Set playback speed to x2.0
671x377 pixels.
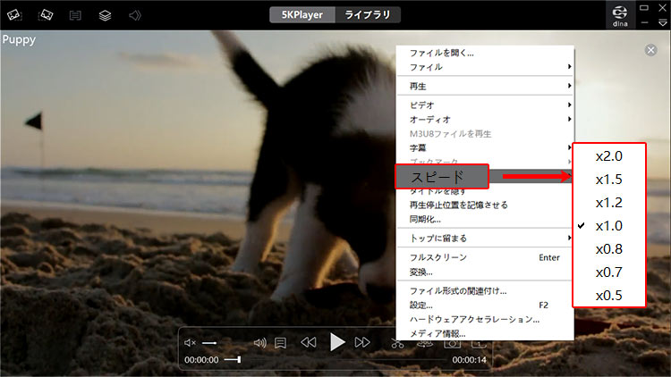[609, 156]
